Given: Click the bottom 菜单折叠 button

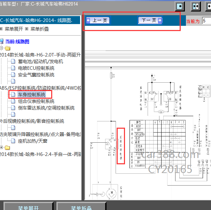Looking at the screenshot, I should click(x=81, y=206).
